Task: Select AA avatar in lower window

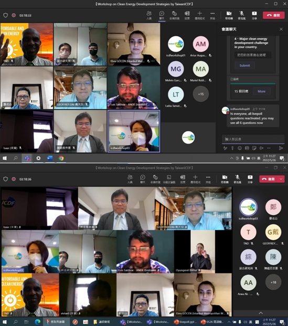Action: [x=248, y=283]
